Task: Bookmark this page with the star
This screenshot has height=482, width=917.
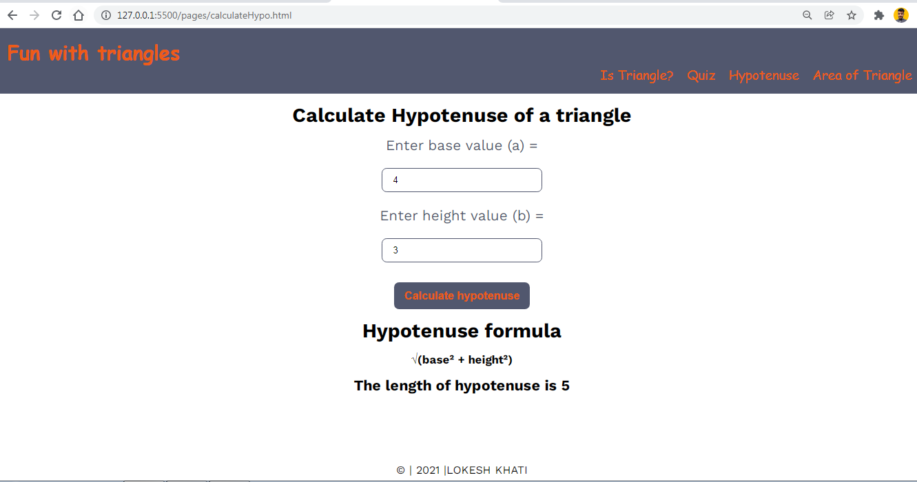Action: (852, 15)
